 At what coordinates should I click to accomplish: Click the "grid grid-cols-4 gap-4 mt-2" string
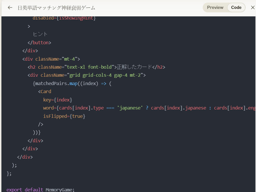coord(106,75)
